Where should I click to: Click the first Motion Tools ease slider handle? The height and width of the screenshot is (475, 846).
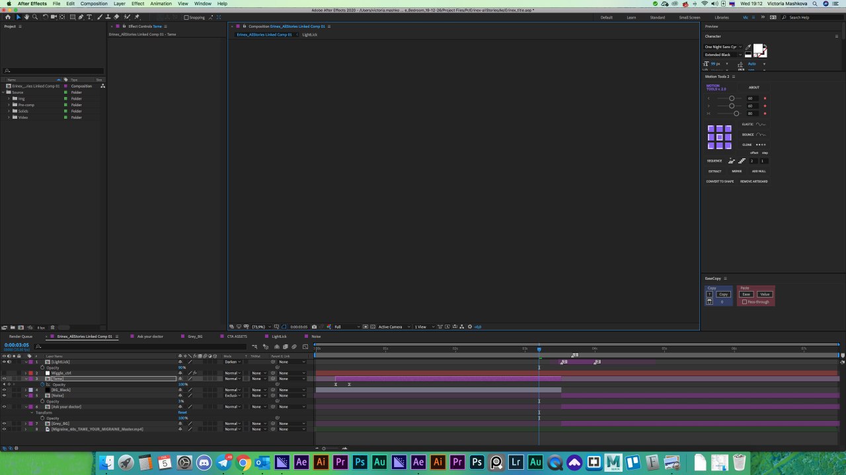732,98
